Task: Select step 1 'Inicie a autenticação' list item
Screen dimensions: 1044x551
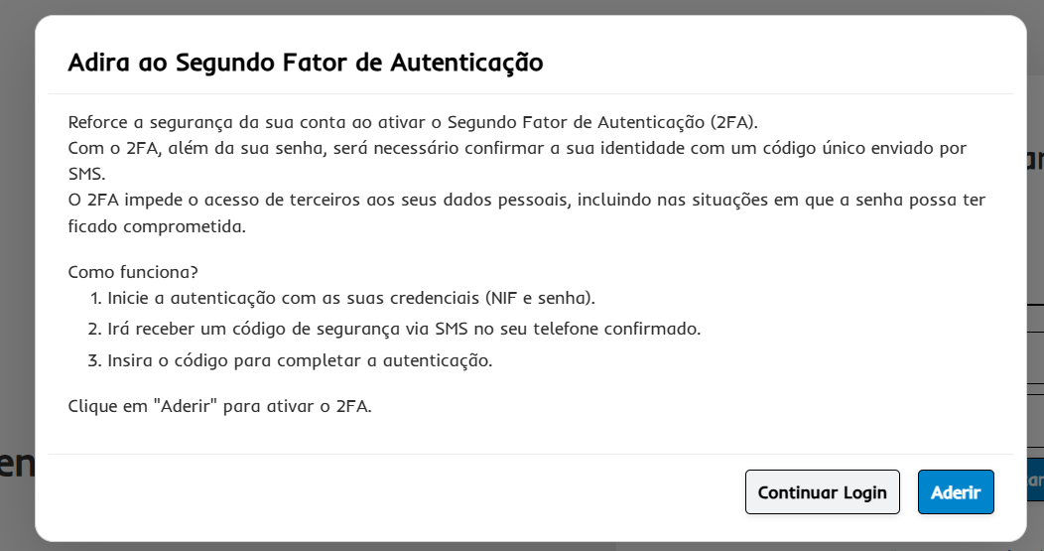Action: 298,298
